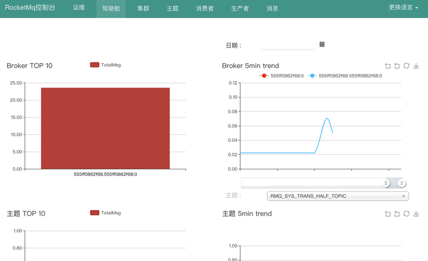Focus the 日期 date input field

tap(288, 45)
